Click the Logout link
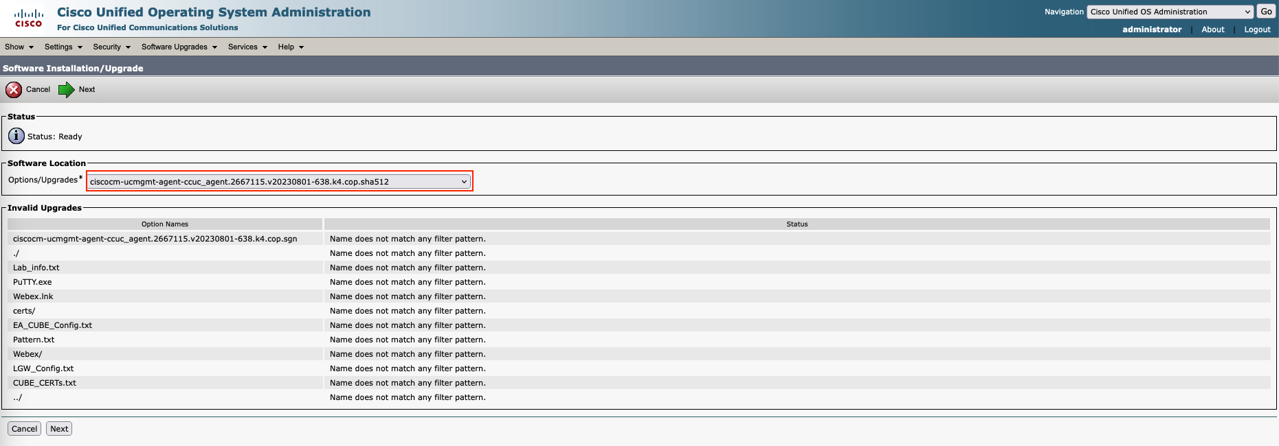 pyautogui.click(x=1257, y=30)
